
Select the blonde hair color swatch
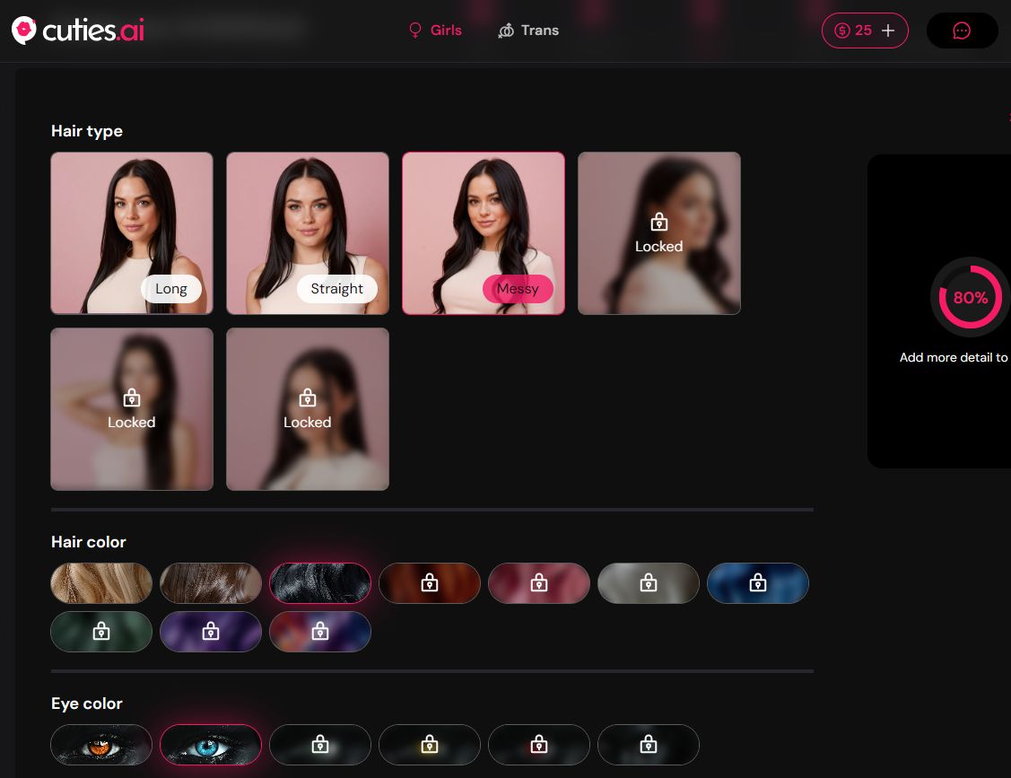pos(100,583)
